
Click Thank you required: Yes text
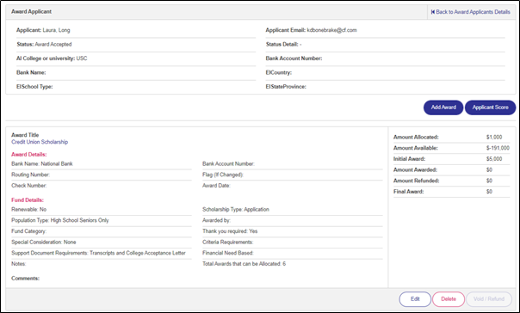pos(230,231)
